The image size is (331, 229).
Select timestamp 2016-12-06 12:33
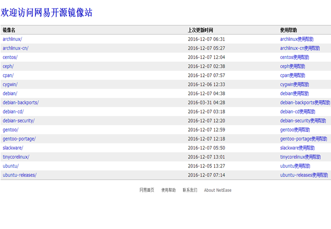click(206, 84)
